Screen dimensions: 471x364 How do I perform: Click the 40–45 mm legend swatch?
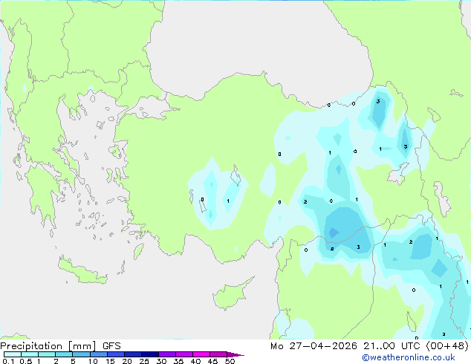pos(201,354)
